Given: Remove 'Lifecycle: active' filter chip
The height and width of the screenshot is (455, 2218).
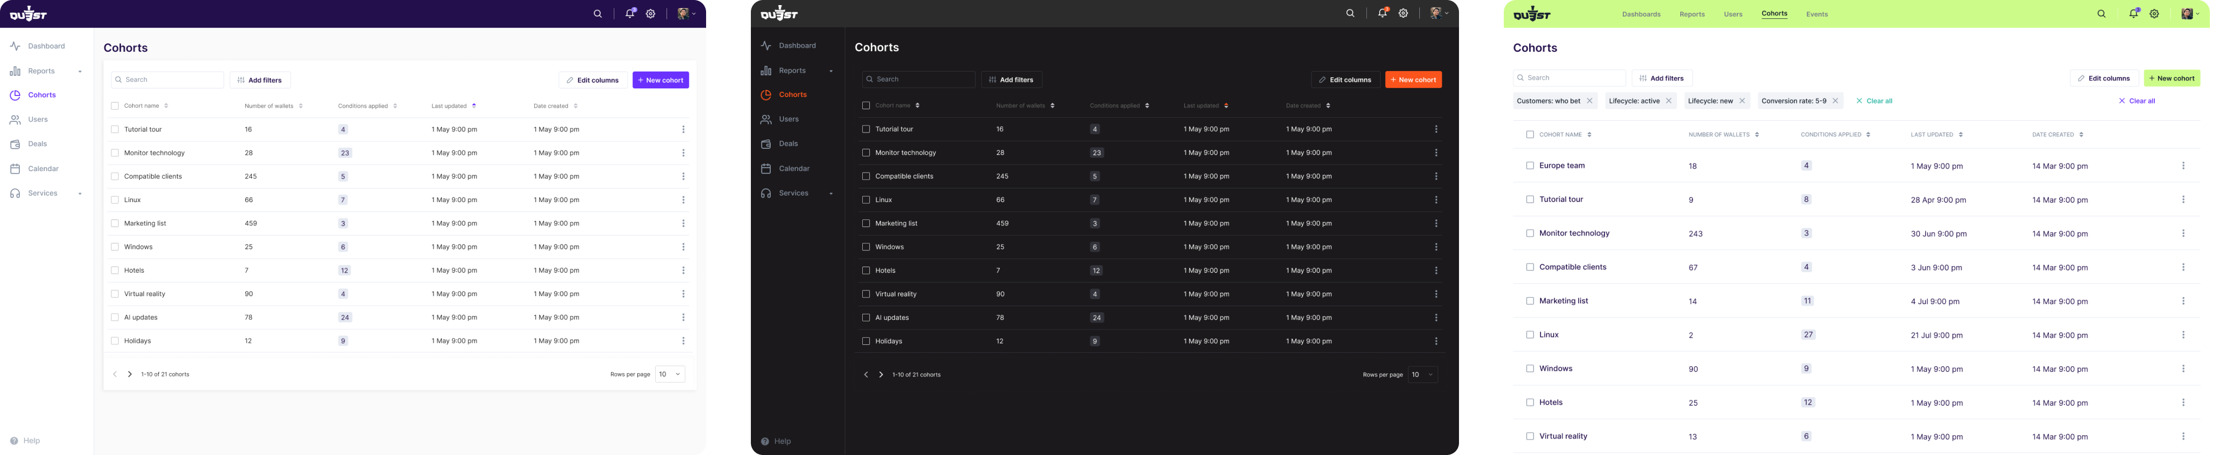Looking at the screenshot, I should click(x=1669, y=101).
